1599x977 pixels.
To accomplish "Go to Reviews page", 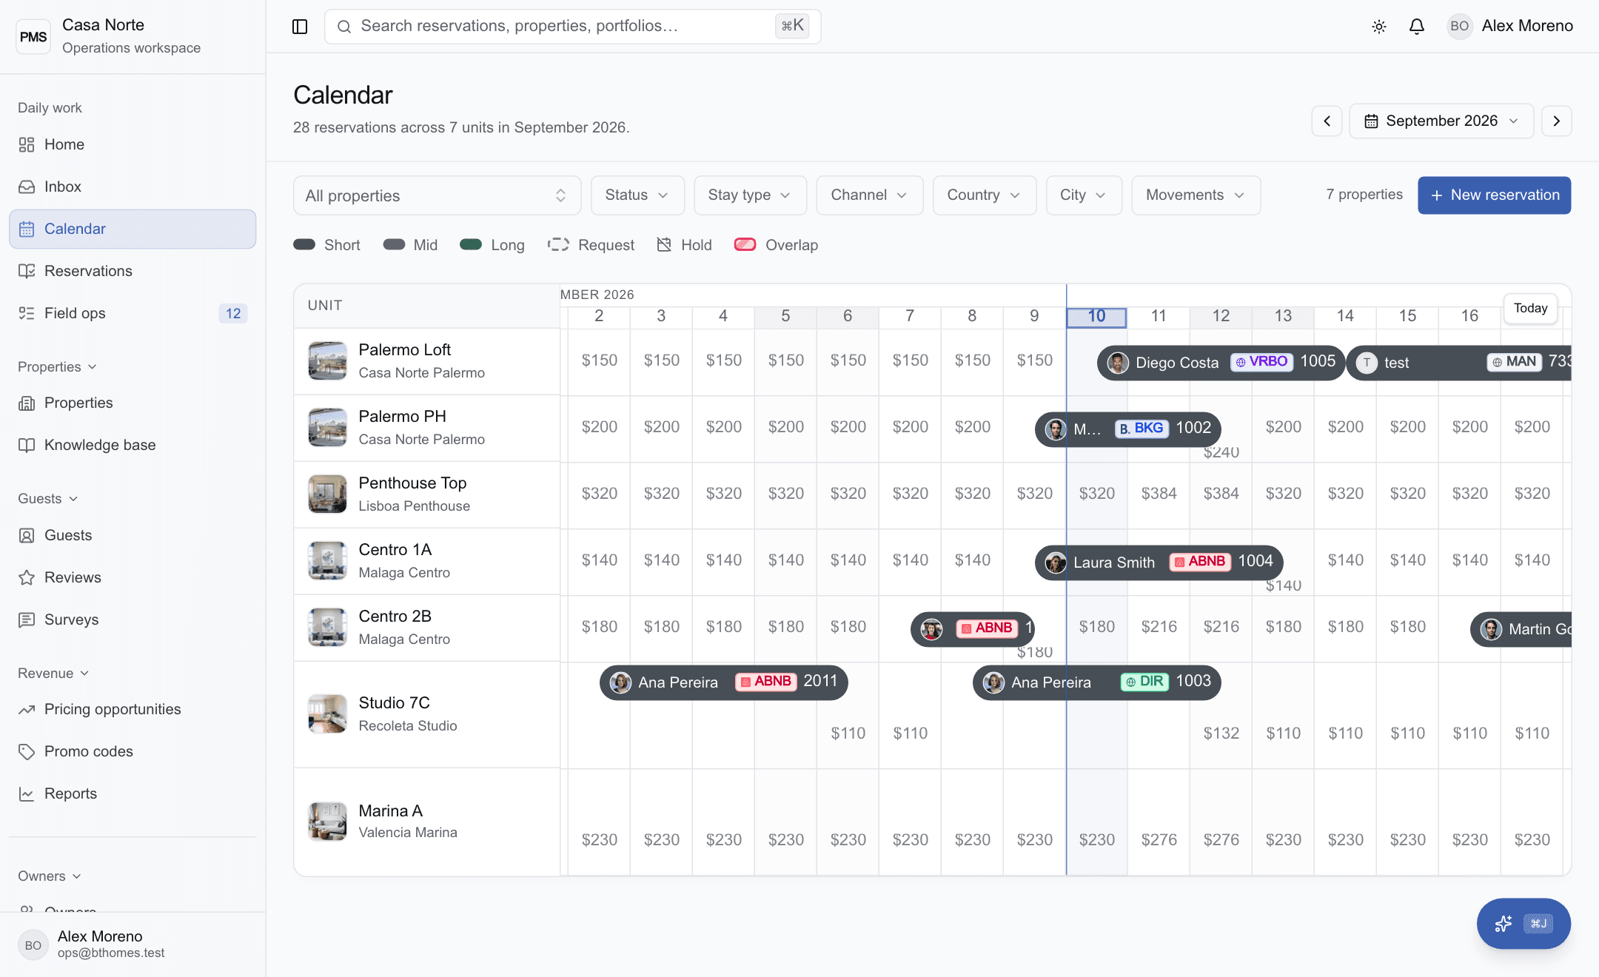I will [x=133, y=577].
